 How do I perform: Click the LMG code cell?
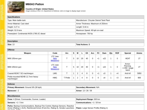(x=55, y=73)
